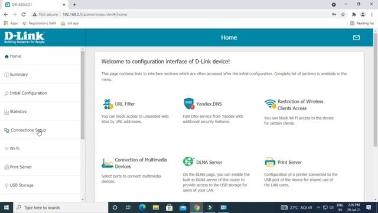Open the cisf app bookmark
This screenshot has height=213, width=378.
[70, 24]
